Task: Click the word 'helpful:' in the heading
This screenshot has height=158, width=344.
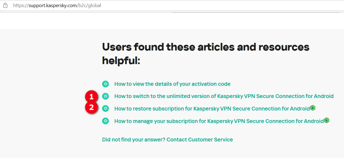Action: click(x=121, y=60)
